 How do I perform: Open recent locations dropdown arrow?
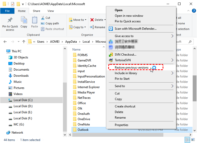[x=18, y=41]
